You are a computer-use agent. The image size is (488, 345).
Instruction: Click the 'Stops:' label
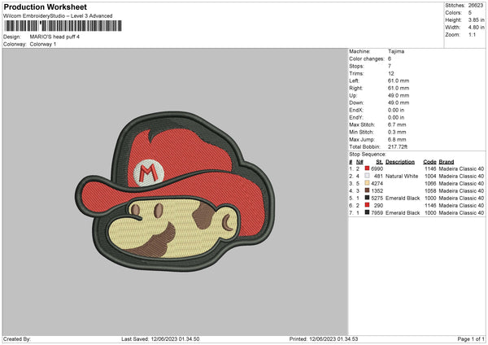coord(356,66)
